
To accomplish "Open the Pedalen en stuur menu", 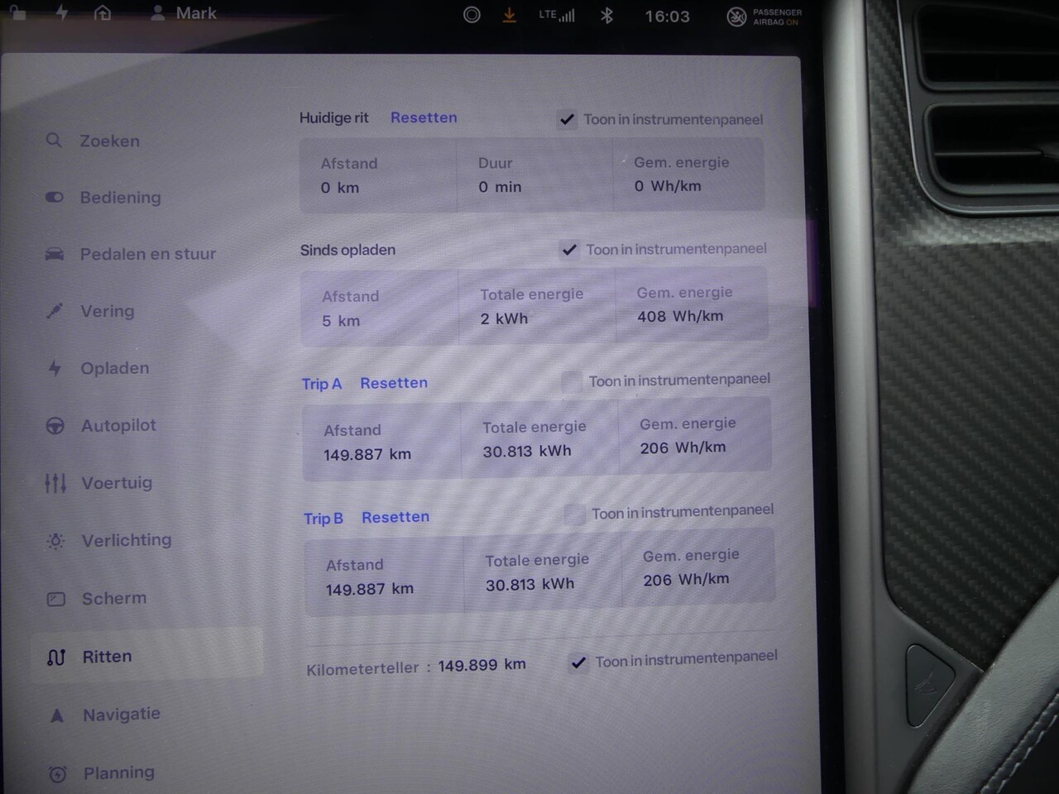I will [147, 254].
